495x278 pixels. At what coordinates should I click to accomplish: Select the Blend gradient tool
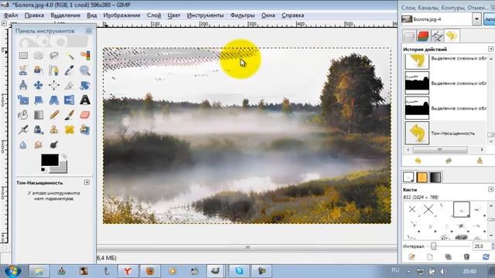pos(39,115)
